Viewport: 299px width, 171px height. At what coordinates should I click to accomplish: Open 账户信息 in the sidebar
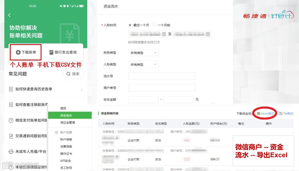click(x=66, y=139)
